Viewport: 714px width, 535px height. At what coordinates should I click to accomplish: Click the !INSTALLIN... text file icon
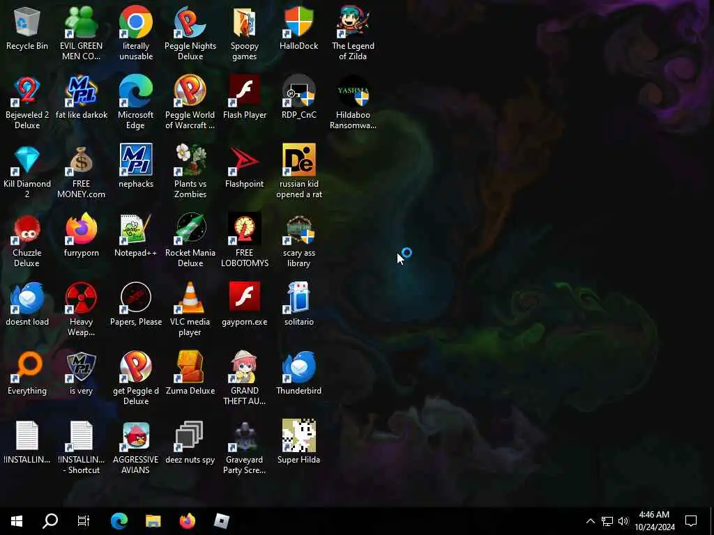pos(27,442)
